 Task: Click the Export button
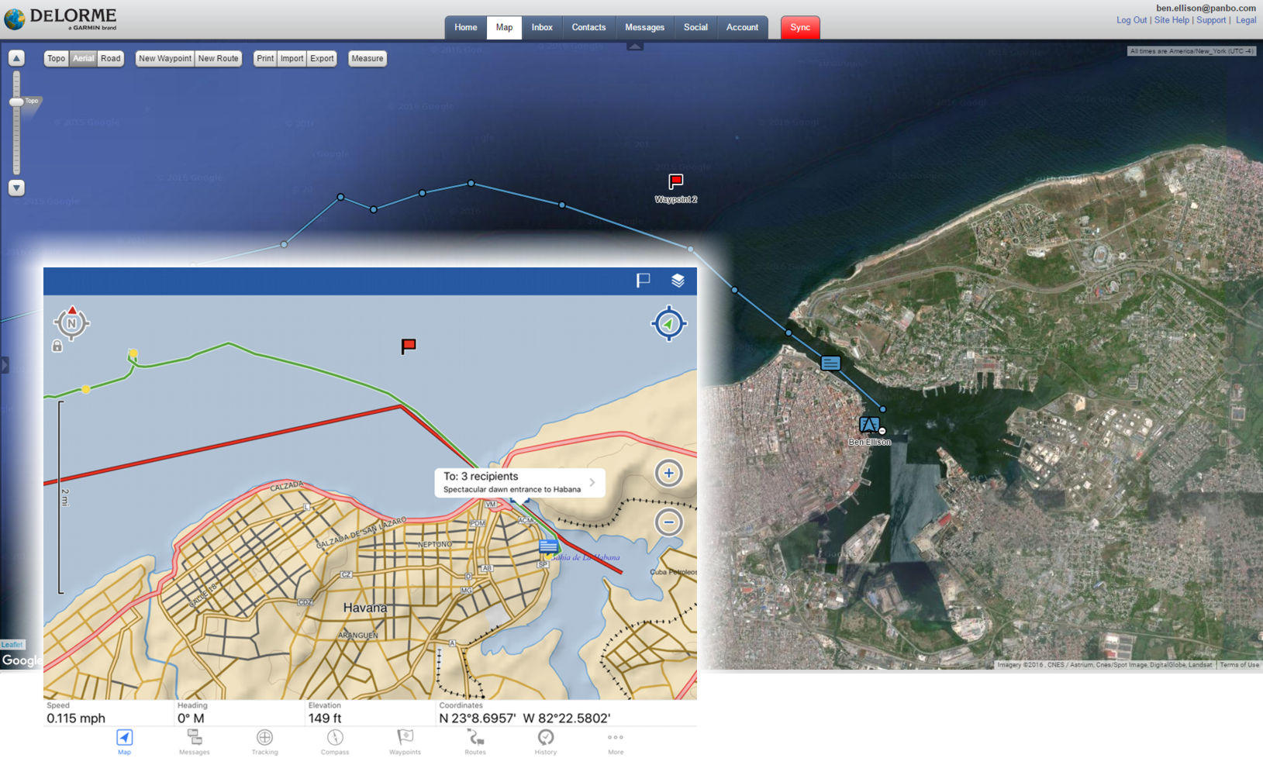tap(322, 59)
